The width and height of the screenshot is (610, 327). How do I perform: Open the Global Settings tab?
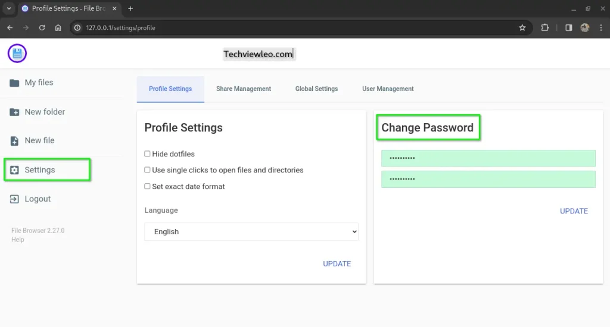tap(316, 89)
